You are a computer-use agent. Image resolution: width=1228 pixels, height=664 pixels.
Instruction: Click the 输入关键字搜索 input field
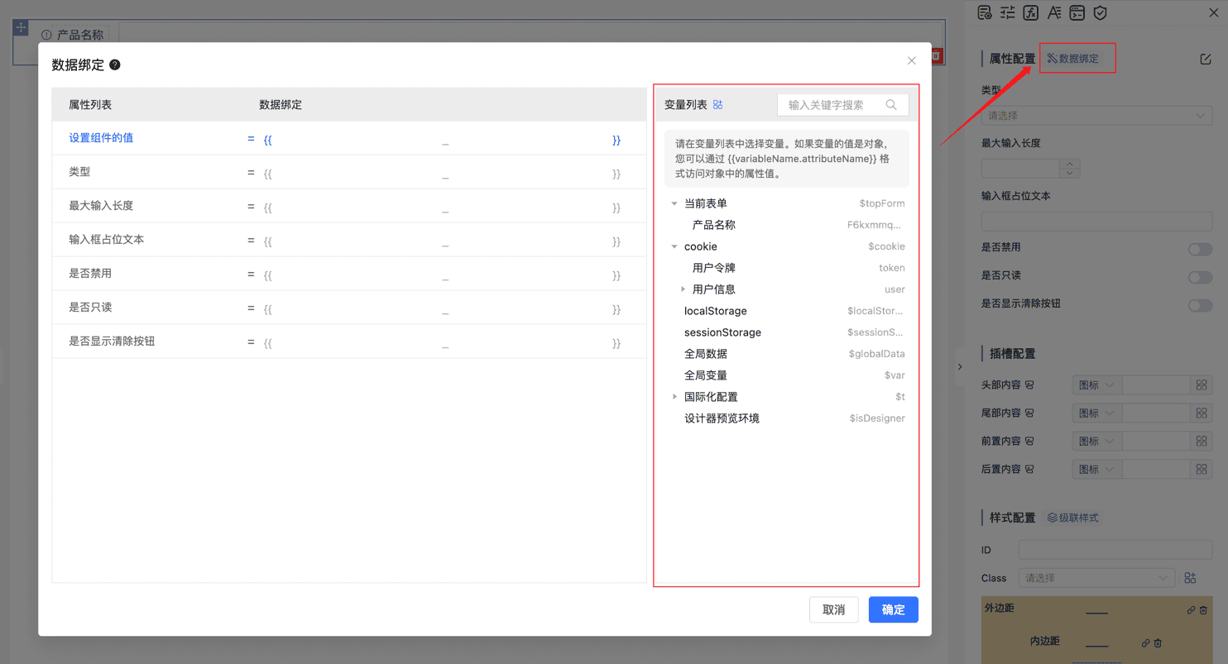pos(830,105)
